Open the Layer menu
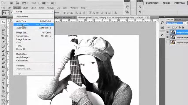This screenshot has height=105, width=188. (25, 8)
